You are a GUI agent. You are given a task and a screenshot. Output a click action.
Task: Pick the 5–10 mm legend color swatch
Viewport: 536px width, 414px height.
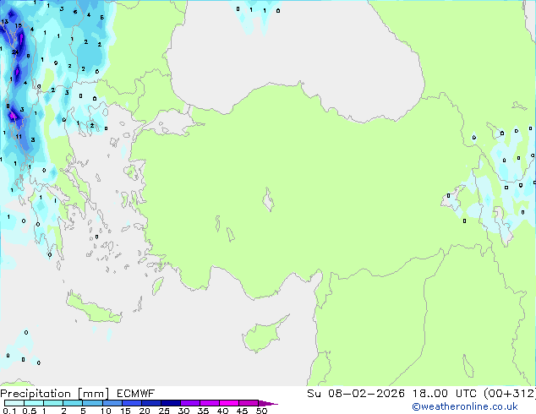(92, 403)
